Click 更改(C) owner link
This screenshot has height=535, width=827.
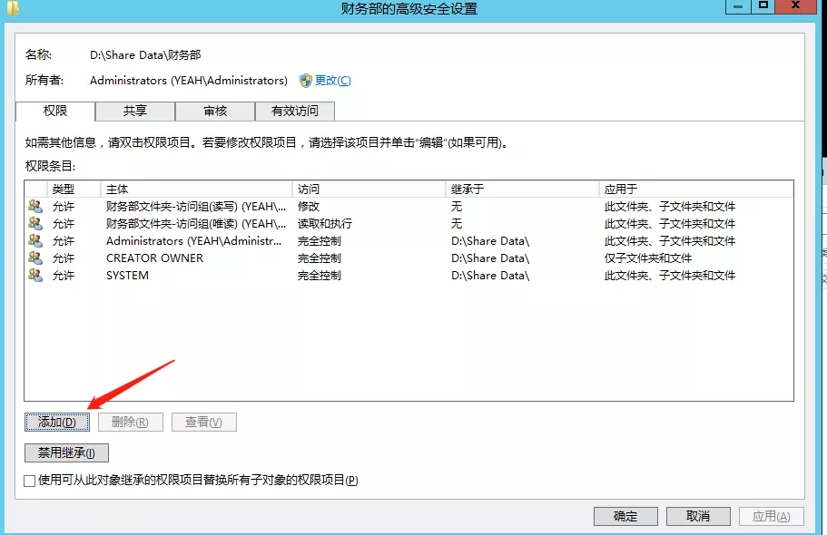[332, 81]
